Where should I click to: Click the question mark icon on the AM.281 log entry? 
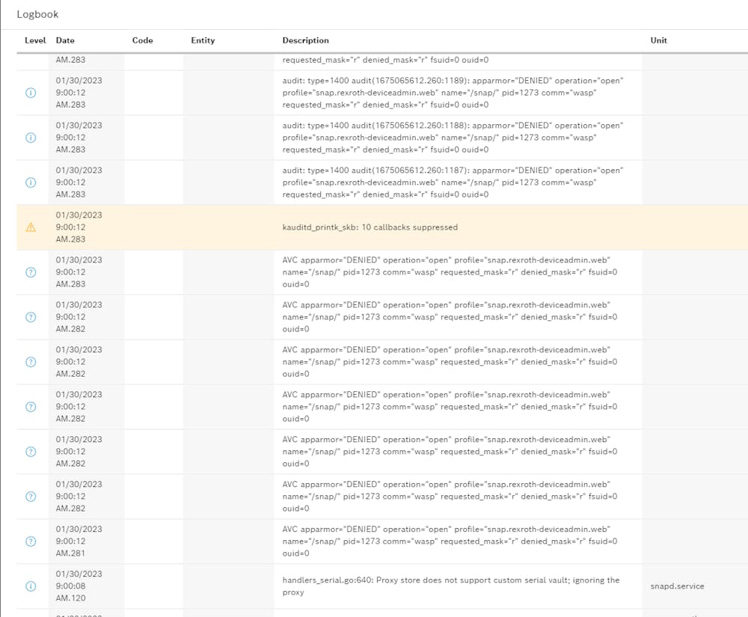(x=31, y=541)
